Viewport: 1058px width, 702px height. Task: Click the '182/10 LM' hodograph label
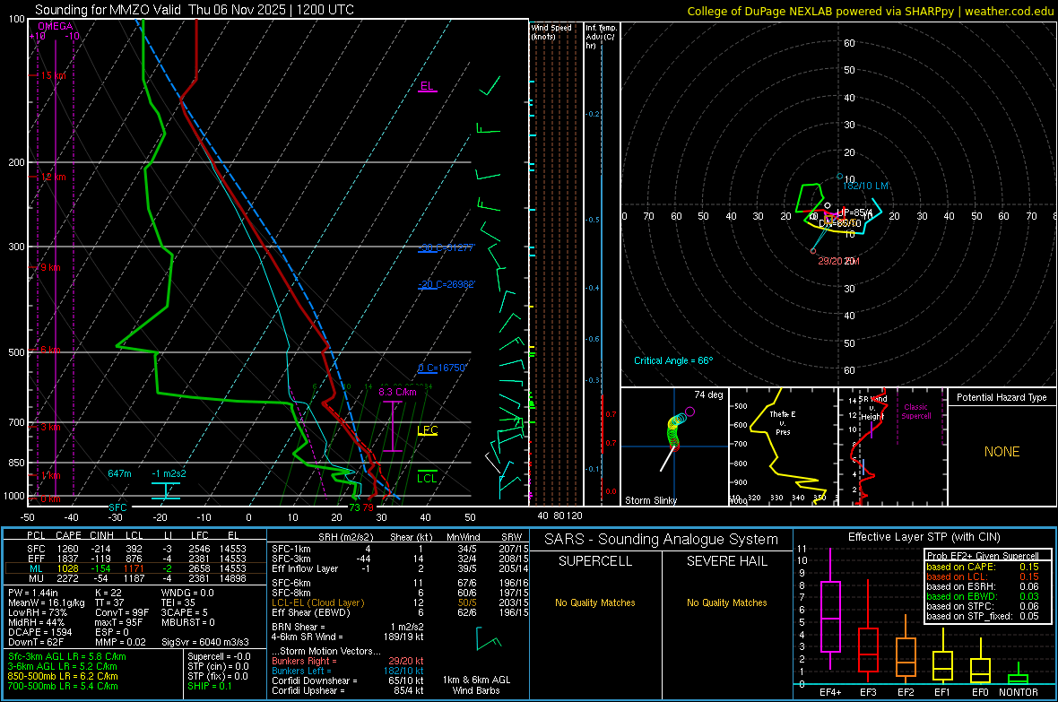click(866, 186)
